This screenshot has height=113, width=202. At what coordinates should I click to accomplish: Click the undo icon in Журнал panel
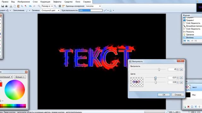pyautogui.click(x=188, y=41)
